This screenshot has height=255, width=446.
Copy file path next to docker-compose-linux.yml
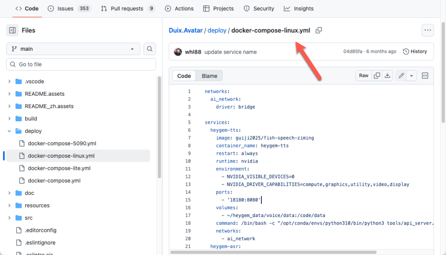pyautogui.click(x=319, y=31)
